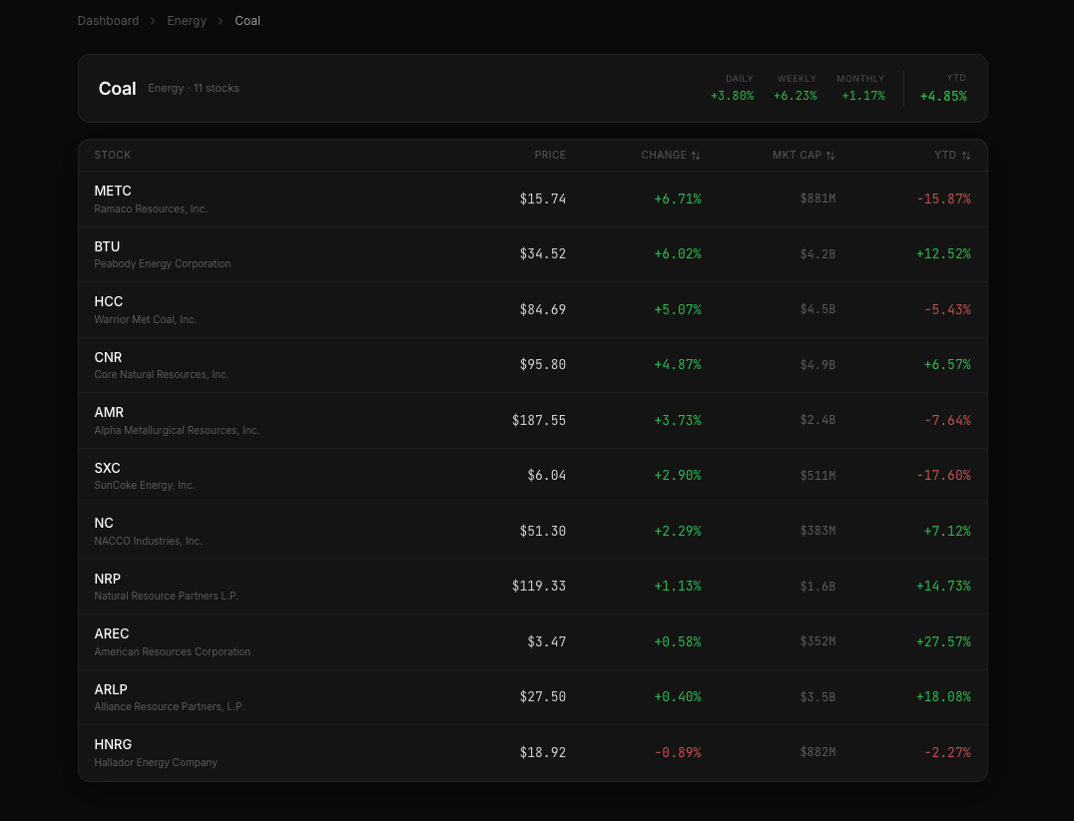Select the HCC ticker
1074x821 pixels.
108,302
